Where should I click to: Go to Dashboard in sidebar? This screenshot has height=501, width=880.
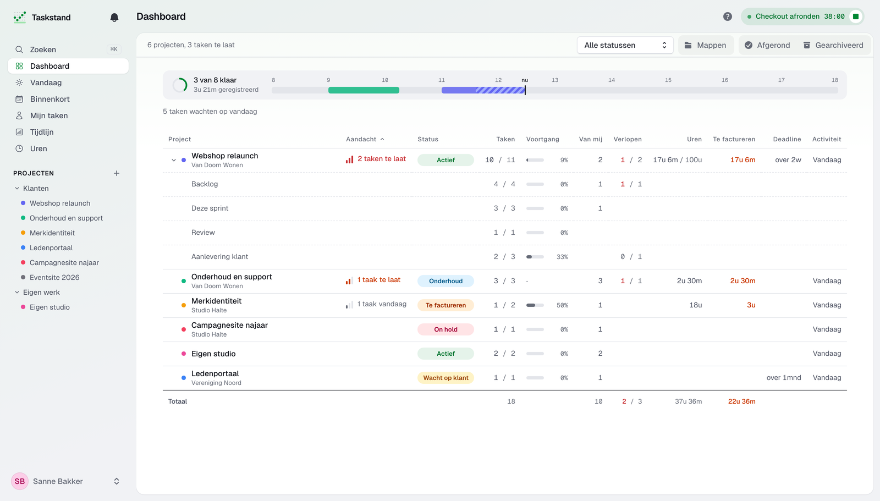click(68, 66)
